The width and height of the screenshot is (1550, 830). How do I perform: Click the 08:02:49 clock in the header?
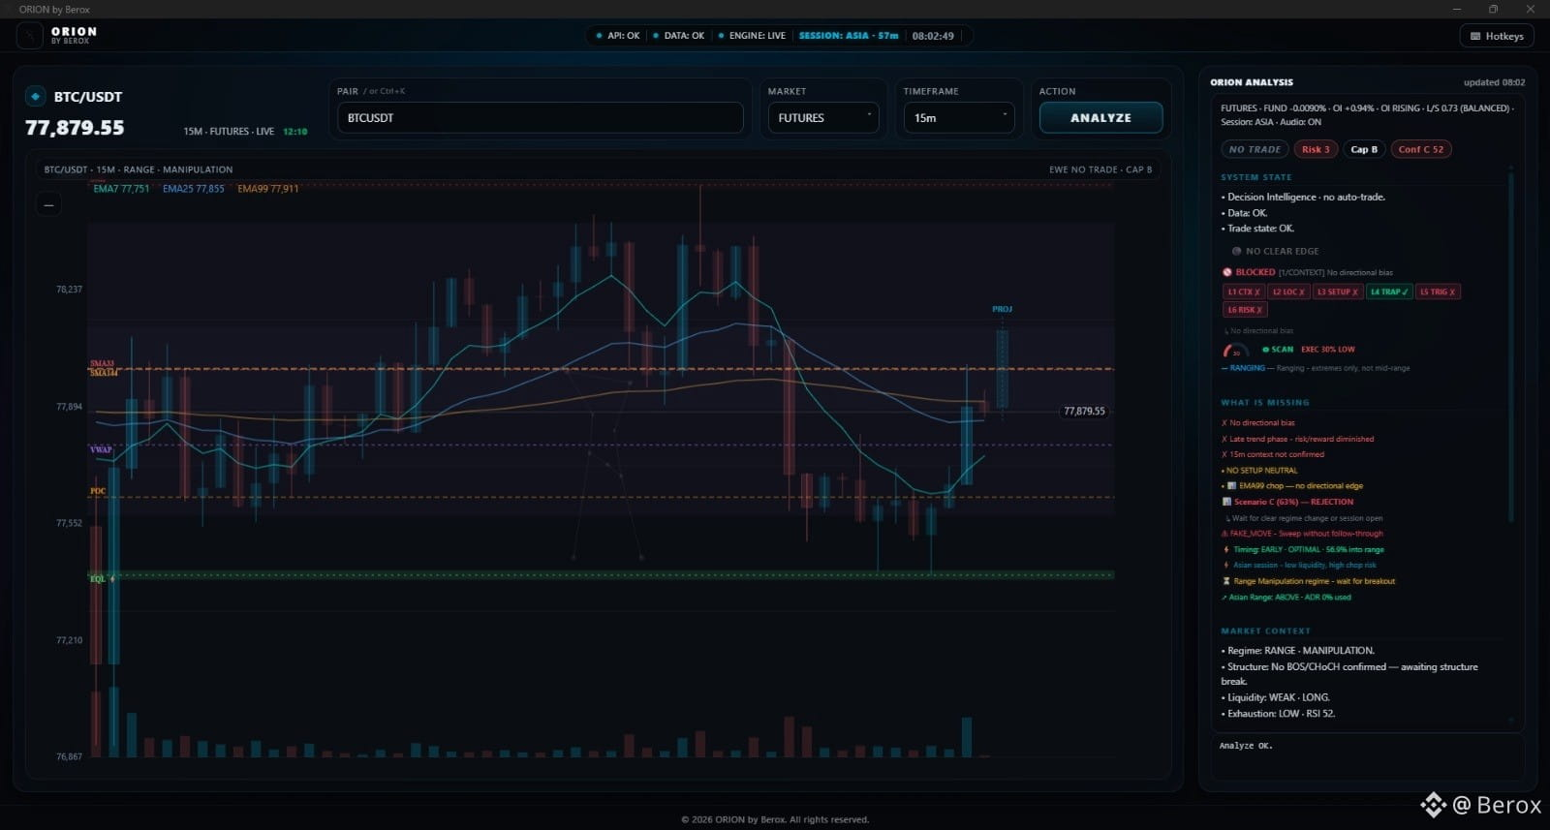click(x=933, y=36)
